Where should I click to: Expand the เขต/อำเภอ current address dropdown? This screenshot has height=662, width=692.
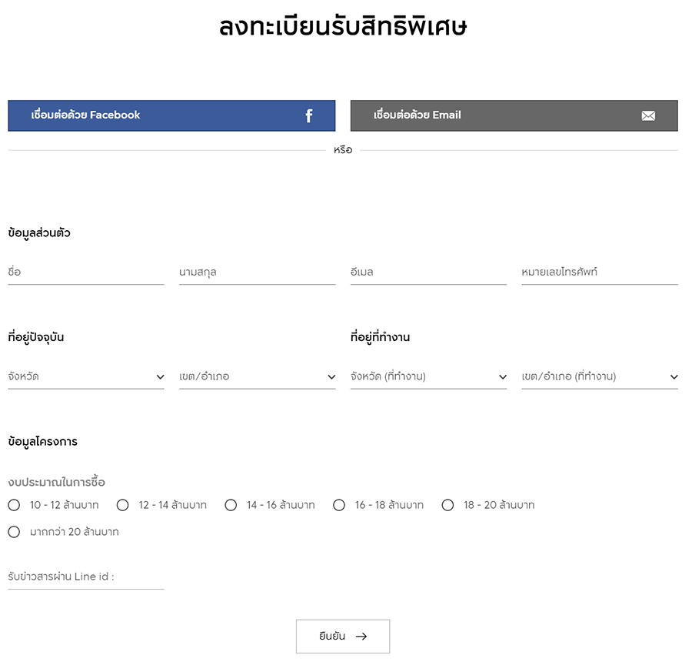(257, 376)
